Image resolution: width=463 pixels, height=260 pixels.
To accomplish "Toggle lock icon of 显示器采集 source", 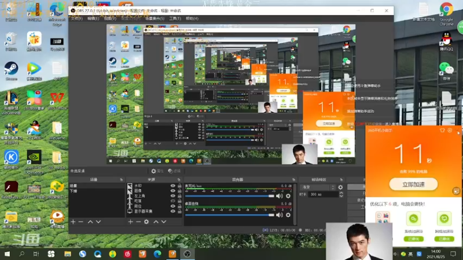I will pyautogui.click(x=179, y=211).
